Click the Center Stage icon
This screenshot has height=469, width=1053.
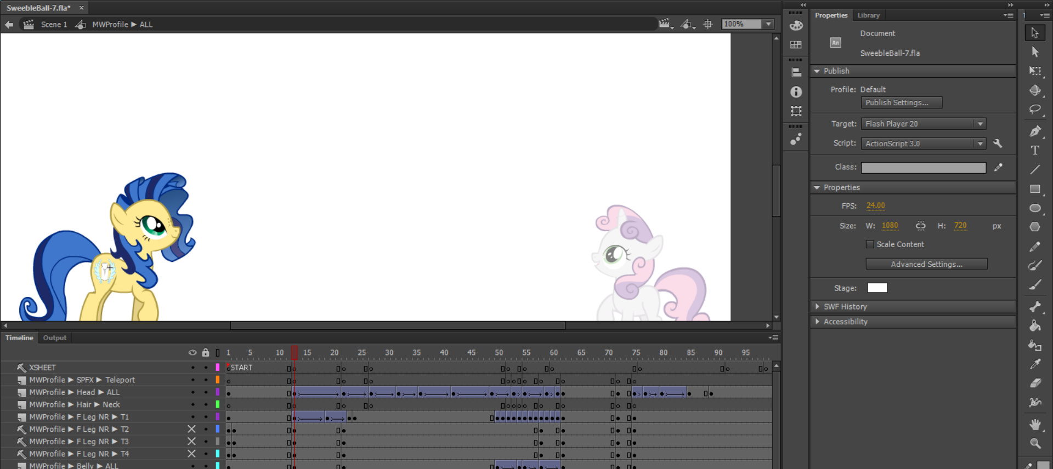708,24
